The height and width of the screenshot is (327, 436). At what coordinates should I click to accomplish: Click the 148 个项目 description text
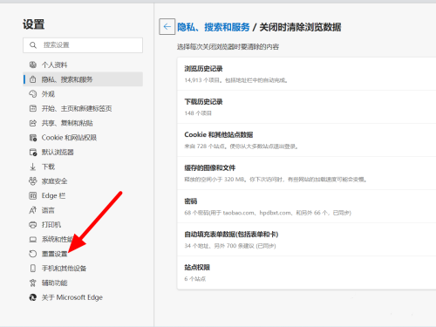click(198, 113)
